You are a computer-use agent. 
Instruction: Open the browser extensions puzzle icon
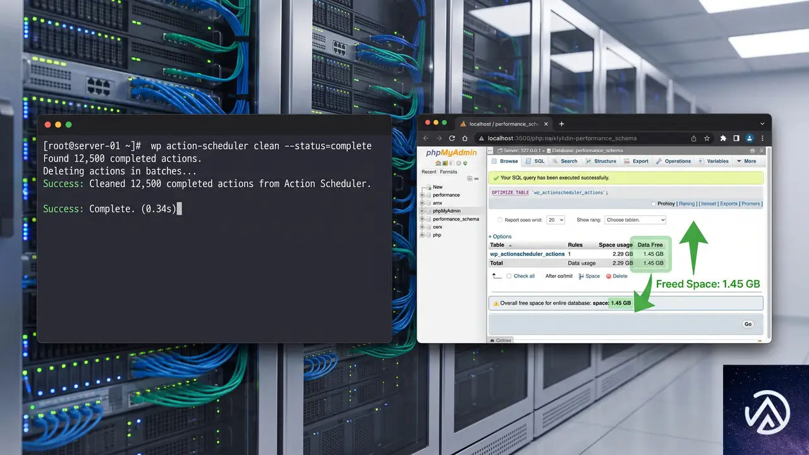[x=723, y=138]
